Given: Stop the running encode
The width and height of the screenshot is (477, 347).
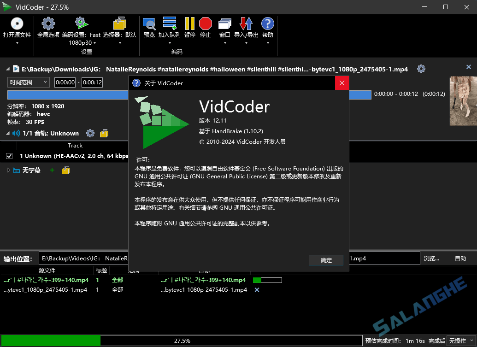Looking at the screenshot, I should point(206,28).
